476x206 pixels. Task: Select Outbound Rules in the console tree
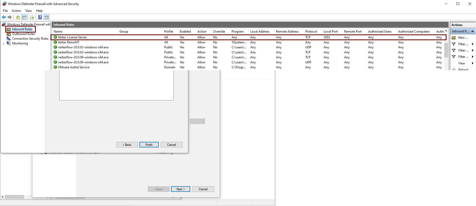(23, 34)
